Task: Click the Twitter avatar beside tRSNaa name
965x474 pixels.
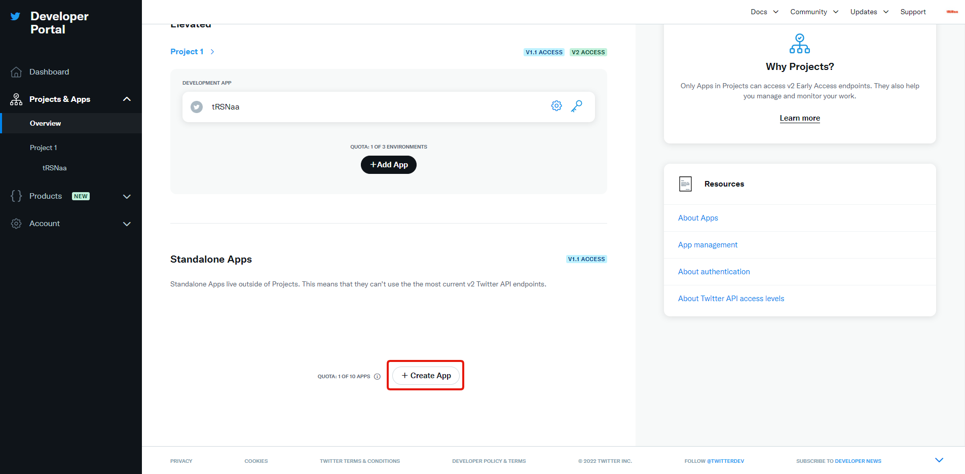Action: point(196,106)
